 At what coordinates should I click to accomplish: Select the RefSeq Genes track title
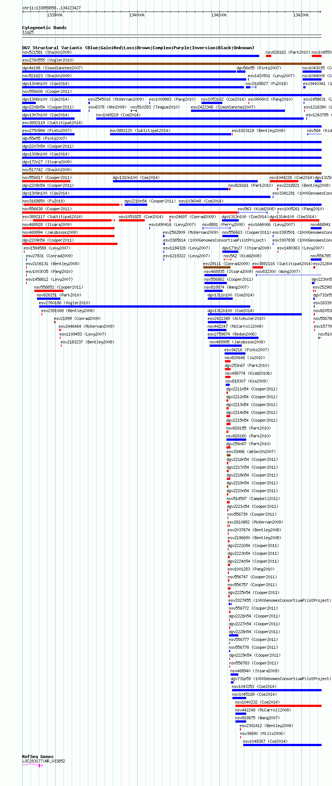(38, 757)
